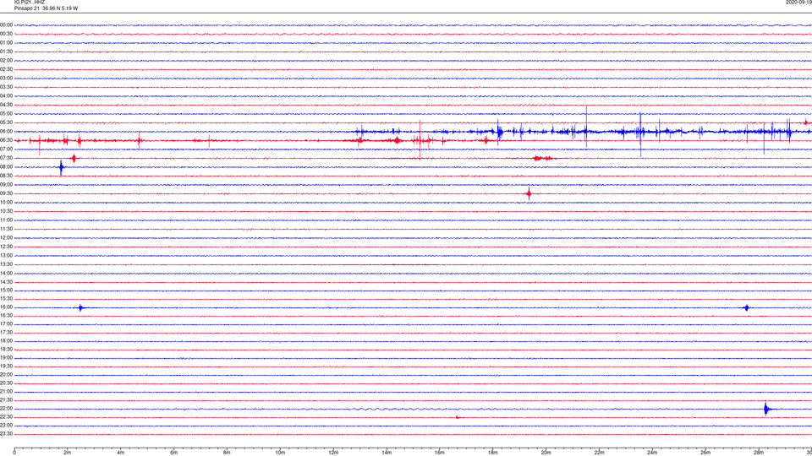Click the "6m" tick label on time axis
Viewport: 812px width, 456px height.
[x=174, y=453]
